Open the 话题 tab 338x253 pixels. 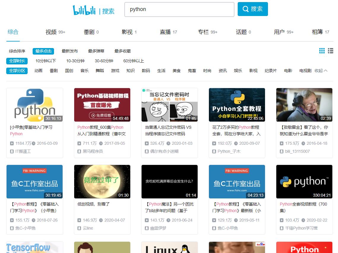(243, 32)
